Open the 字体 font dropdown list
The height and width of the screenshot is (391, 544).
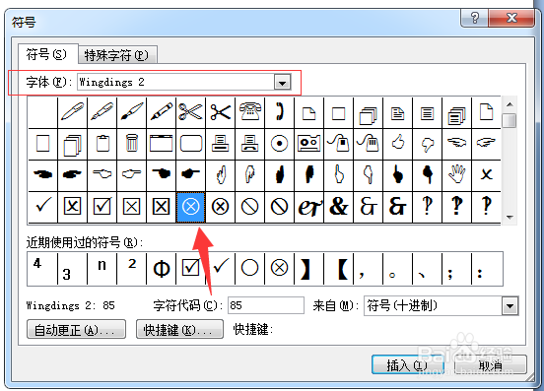283,83
